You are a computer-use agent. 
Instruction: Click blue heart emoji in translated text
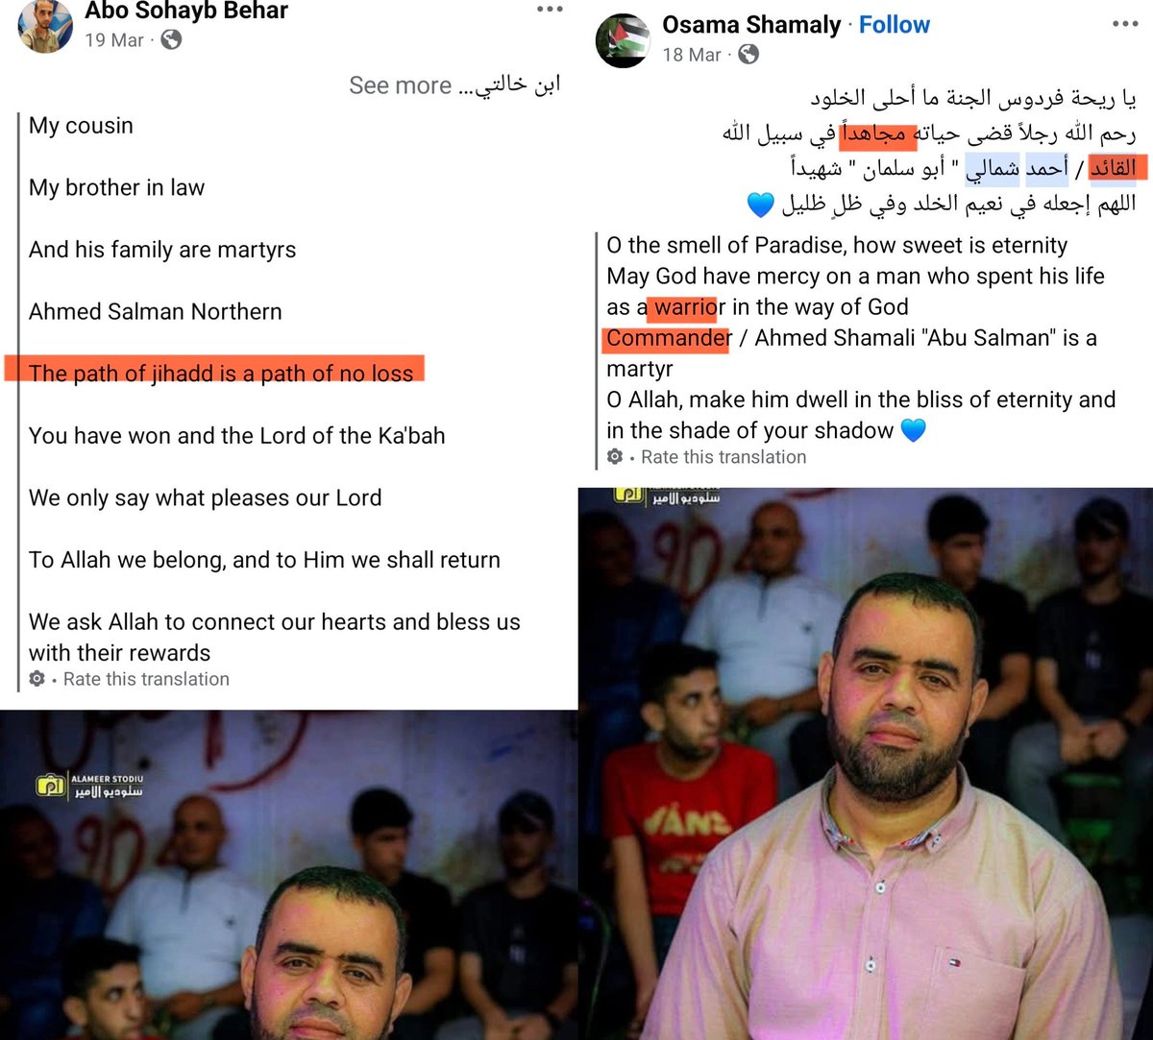click(914, 430)
